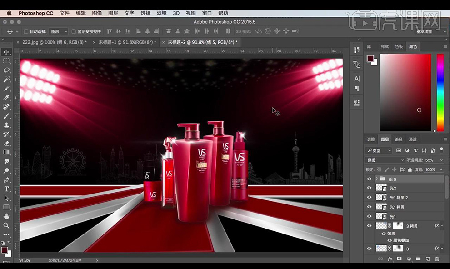Choose the Hand tool
This screenshot has width=450, height=269.
pos(6,216)
